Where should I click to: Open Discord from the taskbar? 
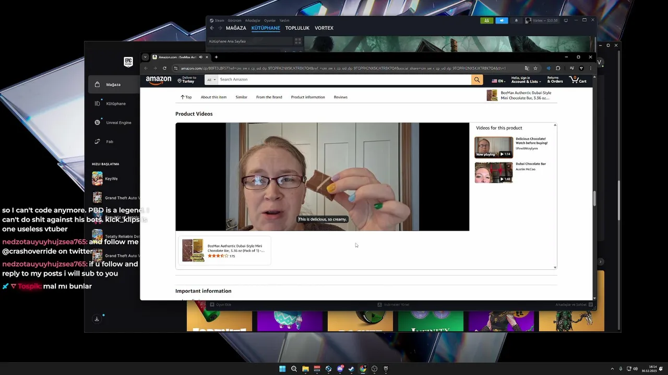(x=340, y=369)
